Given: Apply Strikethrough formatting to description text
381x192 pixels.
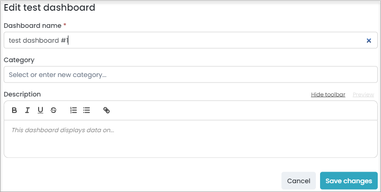Looking at the screenshot, I should (x=53, y=110).
